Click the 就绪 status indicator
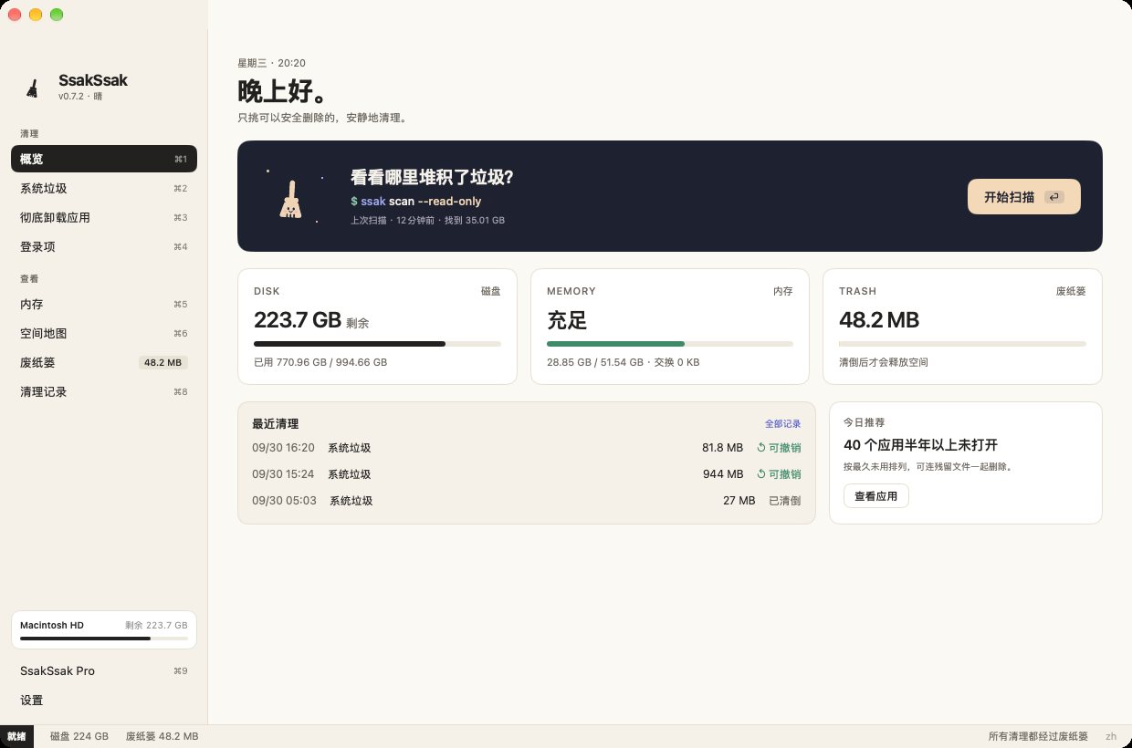 coord(16,736)
